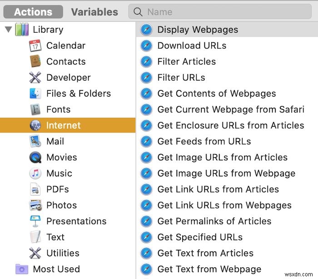This screenshot has width=318, height=279.
Task: Select the Text category label
Action: coord(55,237)
